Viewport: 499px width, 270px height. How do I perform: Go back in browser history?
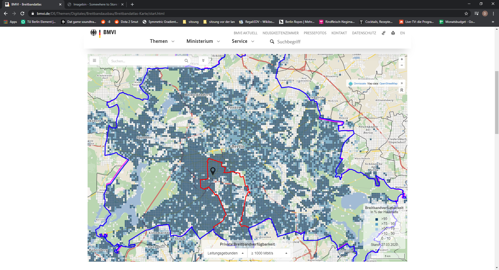[x=6, y=14]
